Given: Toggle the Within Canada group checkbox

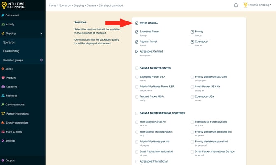Looking at the screenshot, I should pos(137,23).
